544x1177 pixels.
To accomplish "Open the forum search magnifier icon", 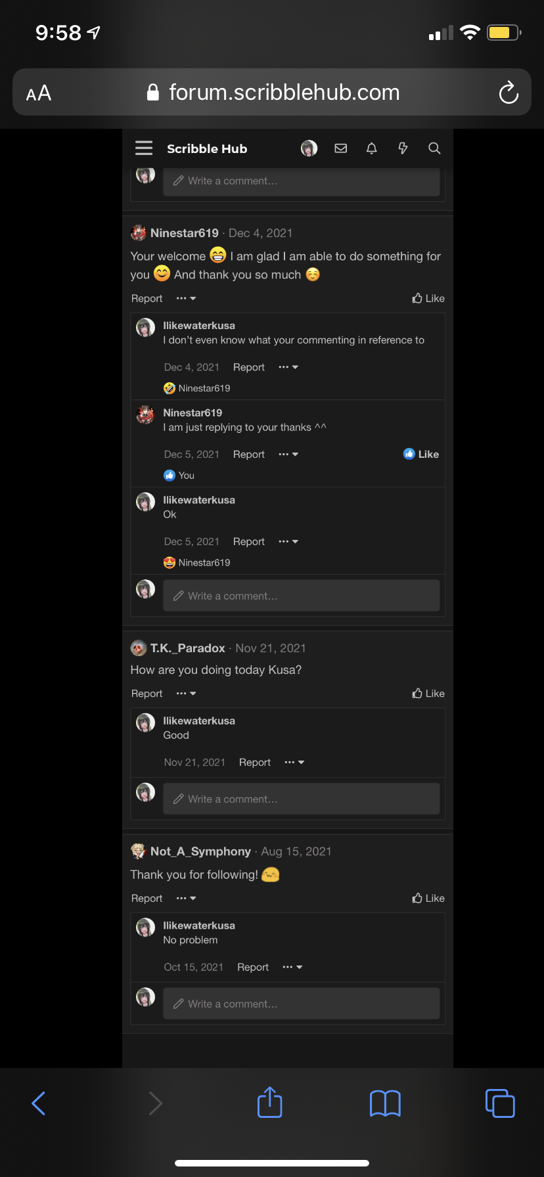I will pyautogui.click(x=434, y=148).
